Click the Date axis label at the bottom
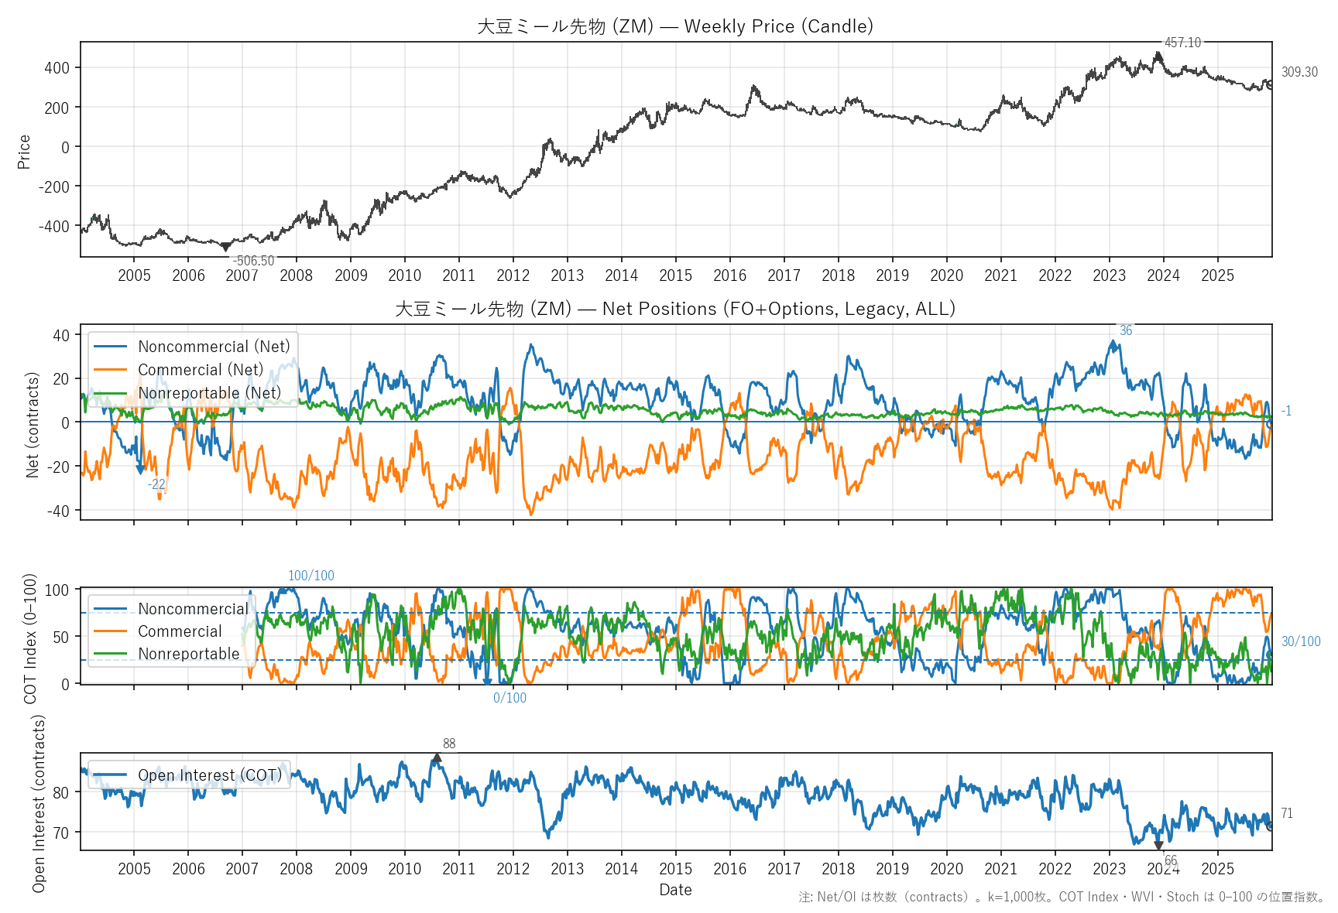Viewport: 1338px width, 913px height. 675,890
